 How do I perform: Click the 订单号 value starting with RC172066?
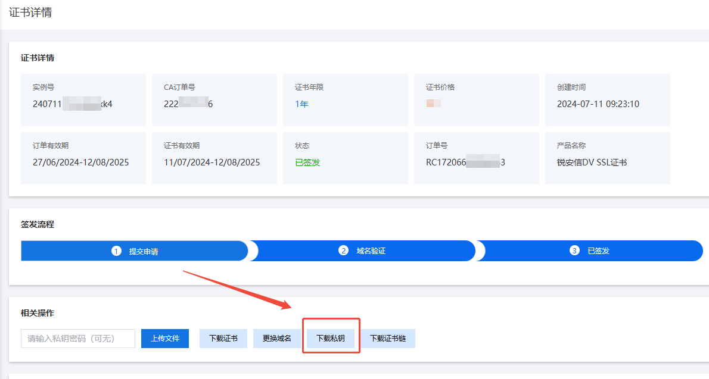tap(465, 162)
